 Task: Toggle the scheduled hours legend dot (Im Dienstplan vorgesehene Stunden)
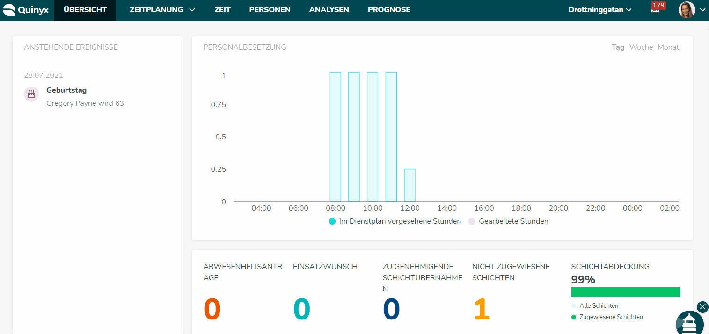332,221
